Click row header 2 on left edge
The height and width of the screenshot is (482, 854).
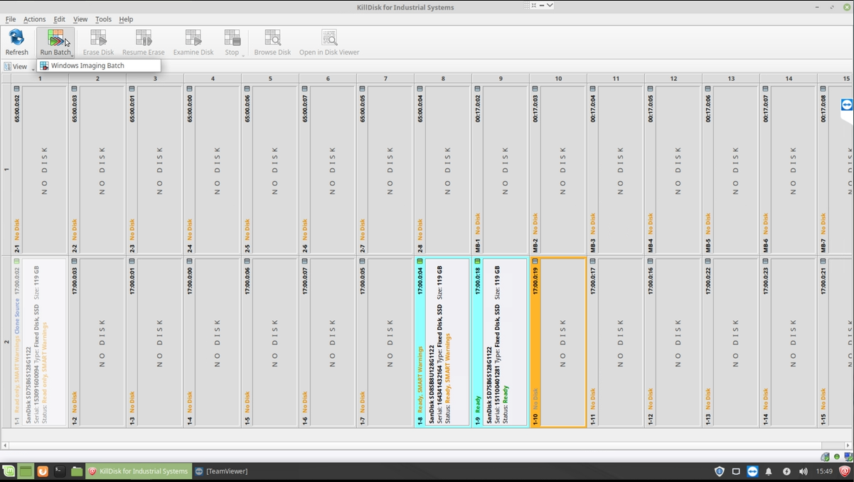tap(6, 342)
